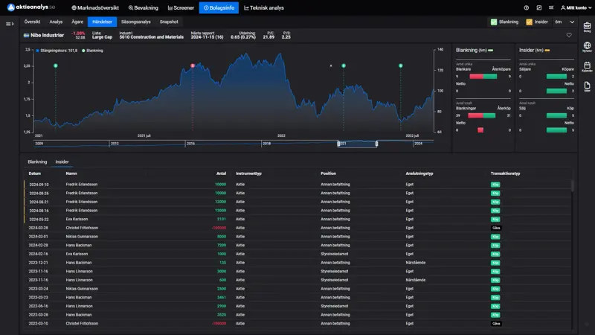Add Nibe Industrier to favorites with heart

point(569,35)
